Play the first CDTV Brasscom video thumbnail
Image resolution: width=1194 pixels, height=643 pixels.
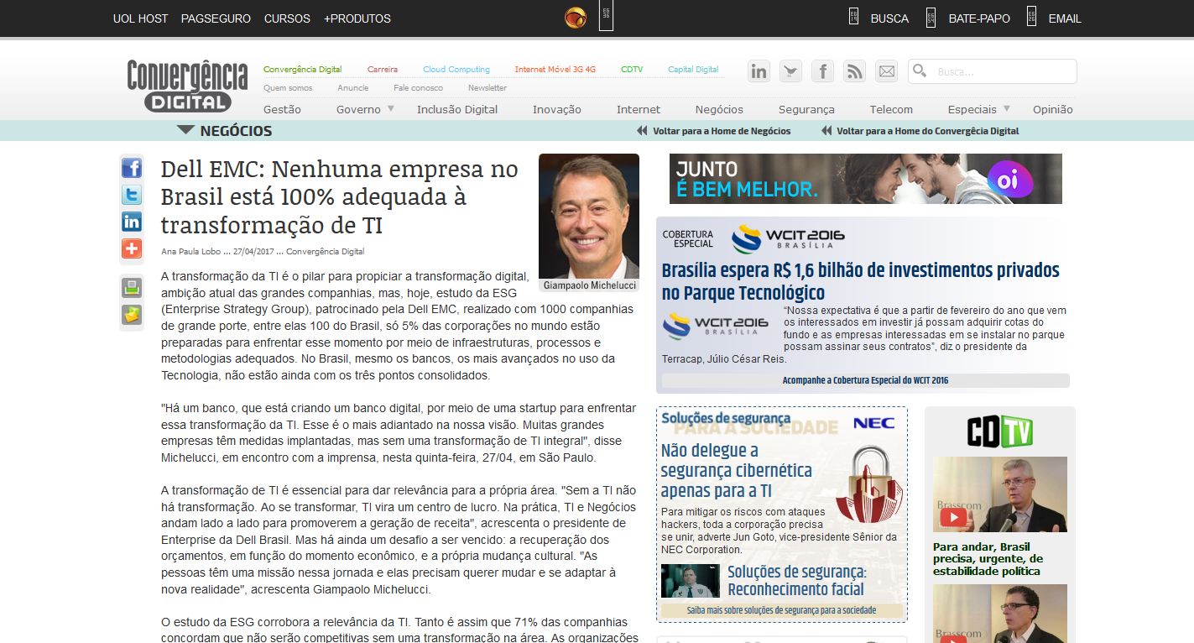(1000, 494)
